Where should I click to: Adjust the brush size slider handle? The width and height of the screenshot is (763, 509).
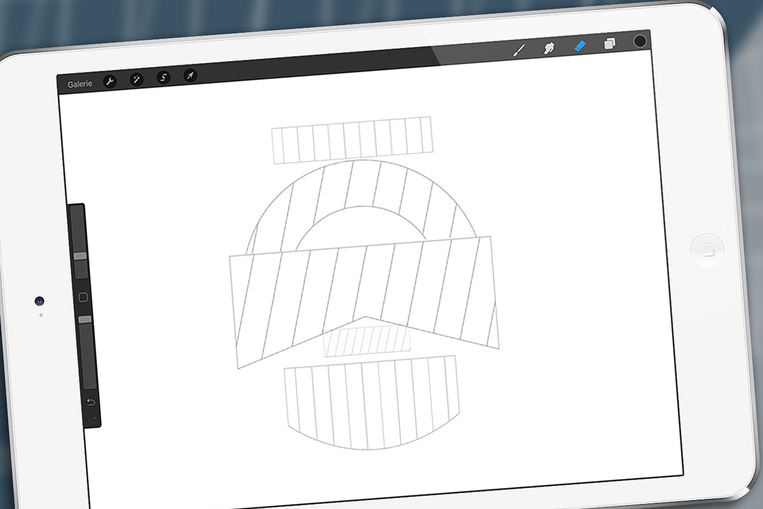(x=80, y=256)
